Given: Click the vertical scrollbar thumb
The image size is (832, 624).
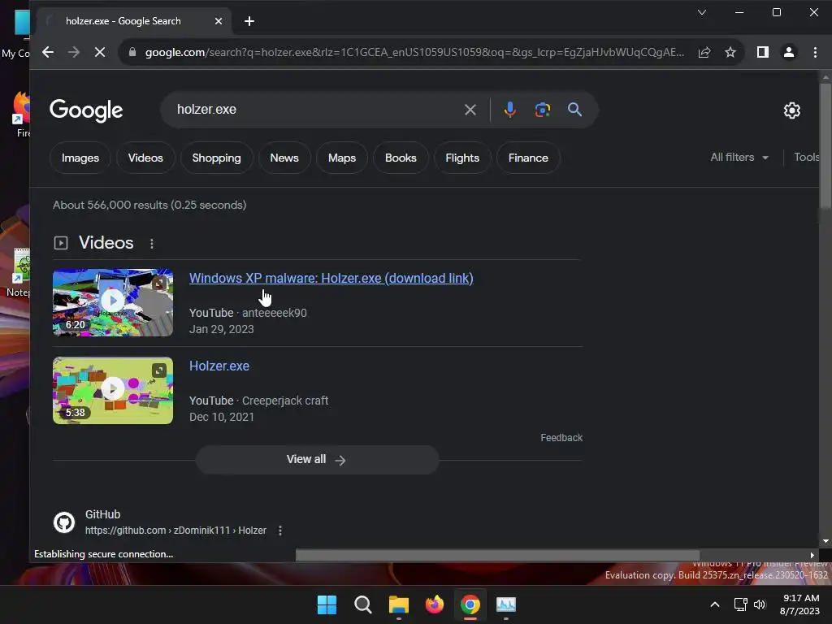Looking at the screenshot, I should point(825,146).
